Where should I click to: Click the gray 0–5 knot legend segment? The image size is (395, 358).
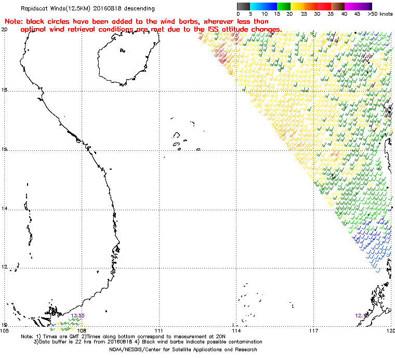tap(243, 6)
